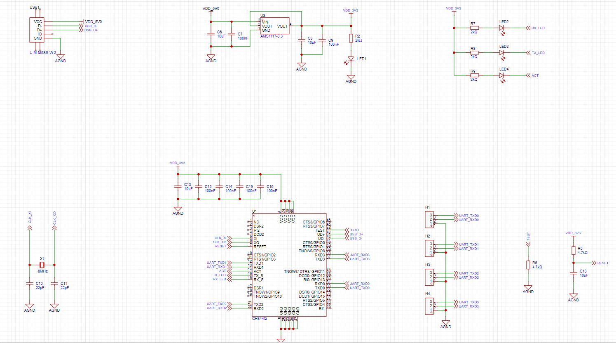Click the TX_LED net port beside LED3

535,53
